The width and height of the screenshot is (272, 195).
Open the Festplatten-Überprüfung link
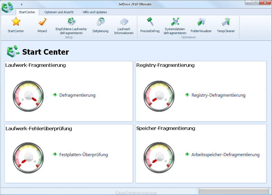(84, 154)
